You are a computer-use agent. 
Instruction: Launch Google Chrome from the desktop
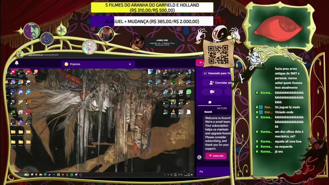pyautogui.click(x=21, y=83)
